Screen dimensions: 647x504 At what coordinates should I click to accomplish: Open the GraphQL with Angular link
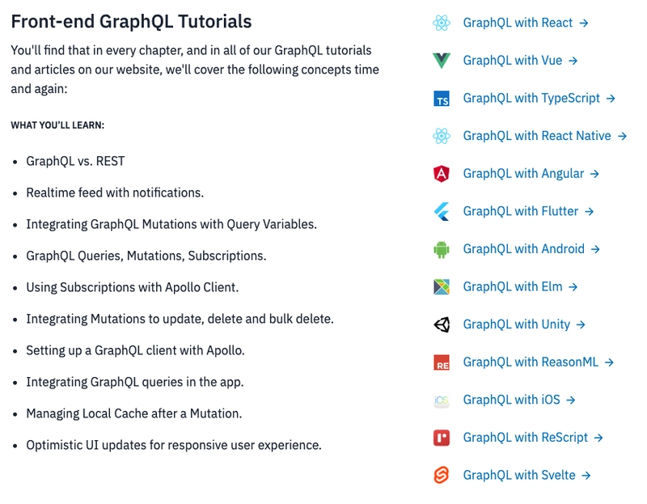pos(531,174)
